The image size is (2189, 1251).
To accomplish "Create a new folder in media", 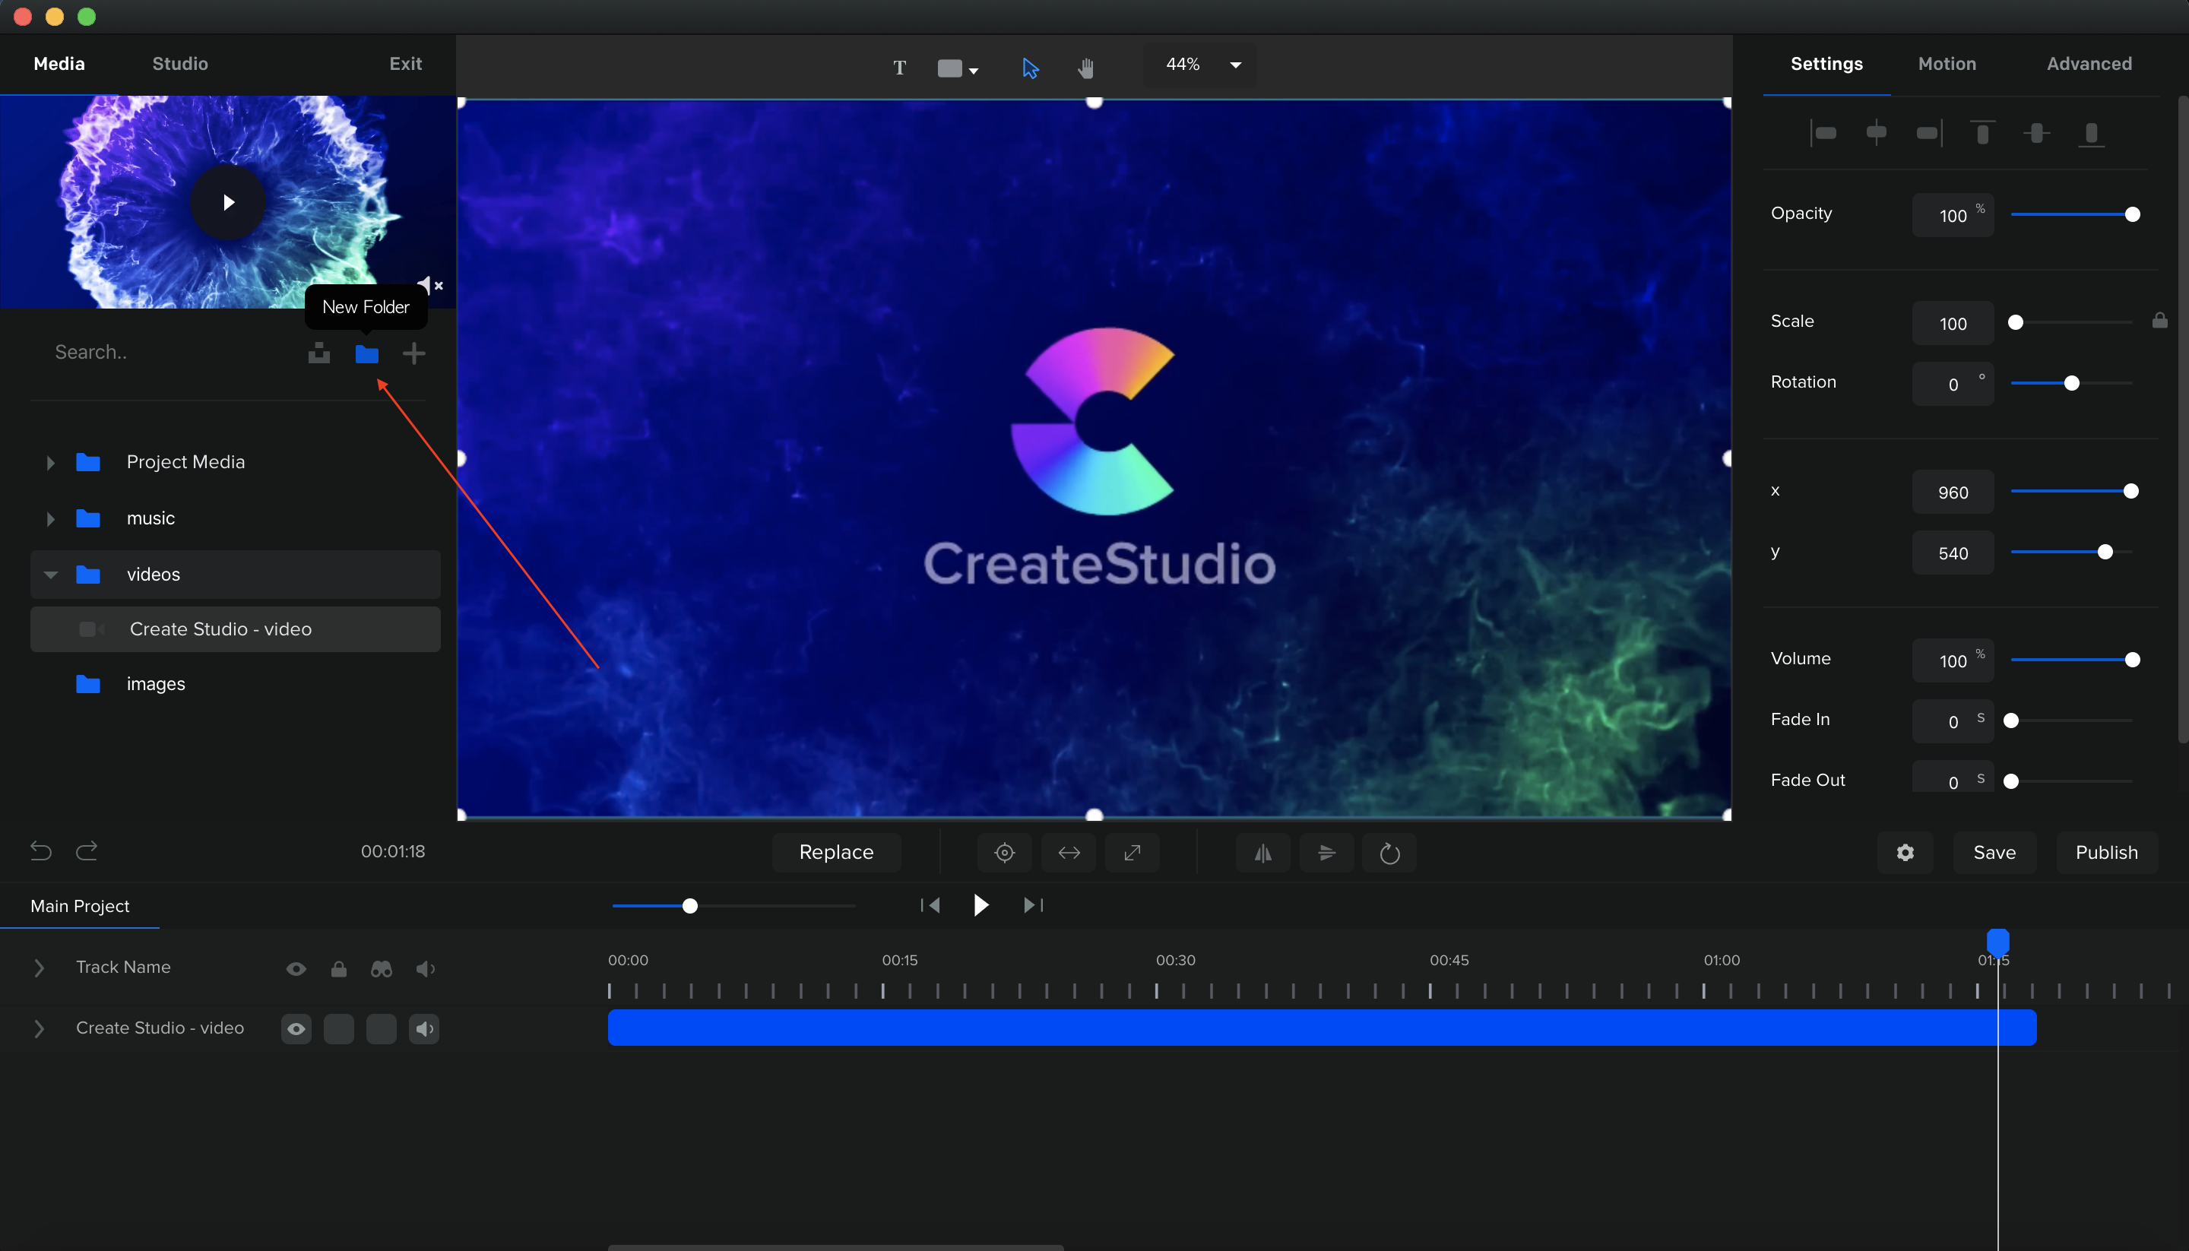I will pyautogui.click(x=367, y=353).
